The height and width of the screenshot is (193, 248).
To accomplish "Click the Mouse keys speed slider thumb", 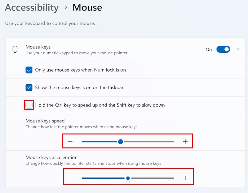I will point(121,142).
